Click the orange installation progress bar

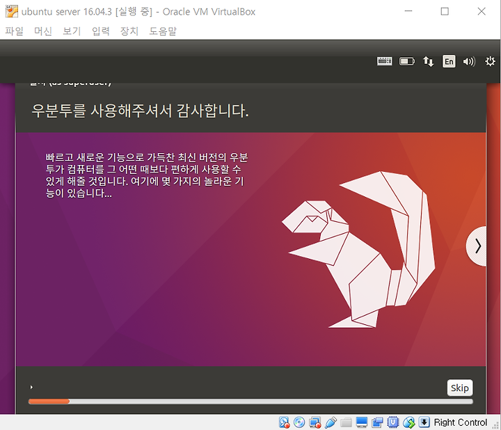click(x=250, y=401)
